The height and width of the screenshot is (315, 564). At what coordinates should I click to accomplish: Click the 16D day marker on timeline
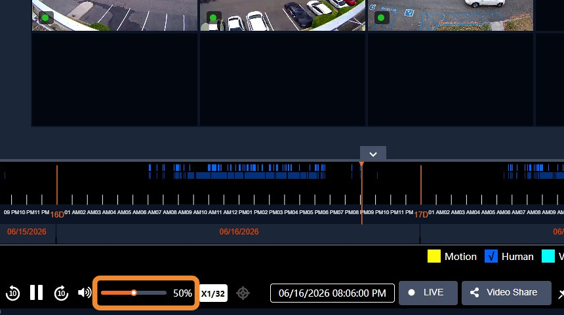57,214
